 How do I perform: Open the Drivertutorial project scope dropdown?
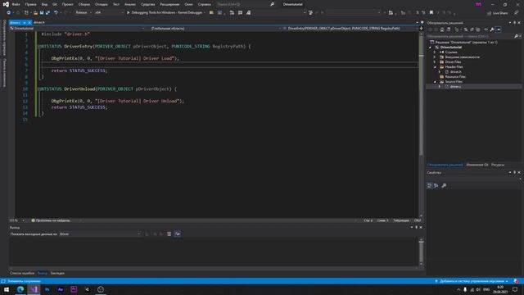(78, 29)
